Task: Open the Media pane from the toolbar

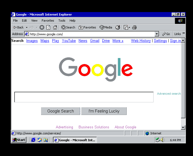Action: (x=106, y=27)
